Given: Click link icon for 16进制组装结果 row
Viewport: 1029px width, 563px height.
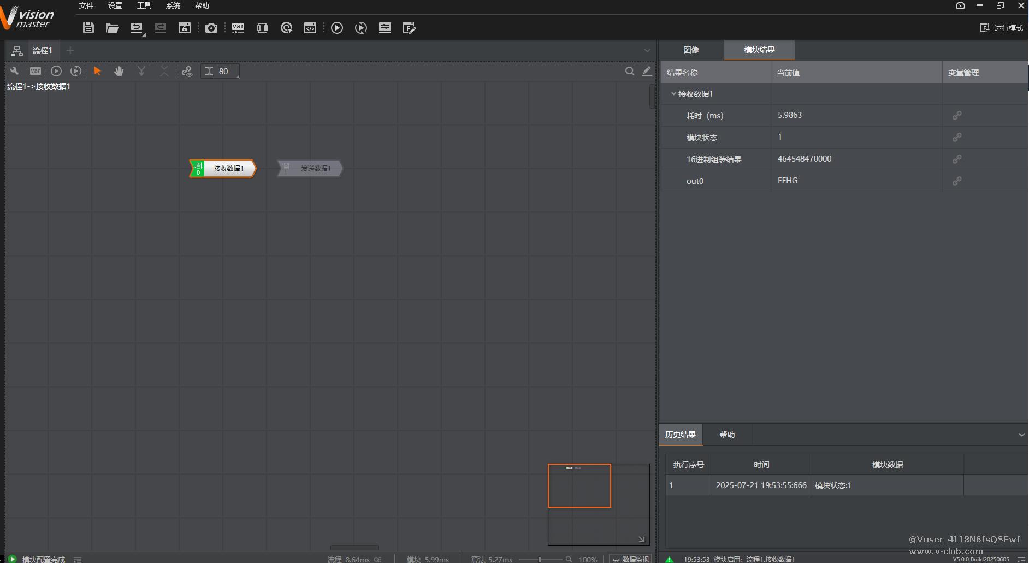Looking at the screenshot, I should click(x=957, y=159).
